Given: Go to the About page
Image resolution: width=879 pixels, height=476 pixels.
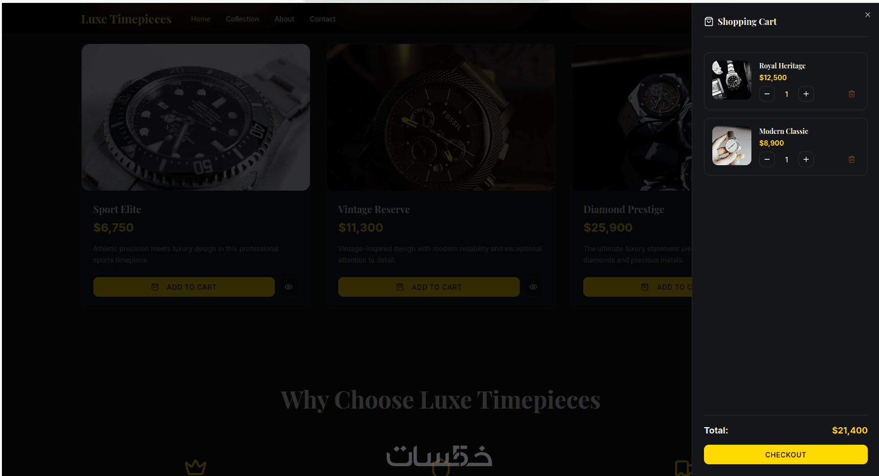Looking at the screenshot, I should pos(284,19).
